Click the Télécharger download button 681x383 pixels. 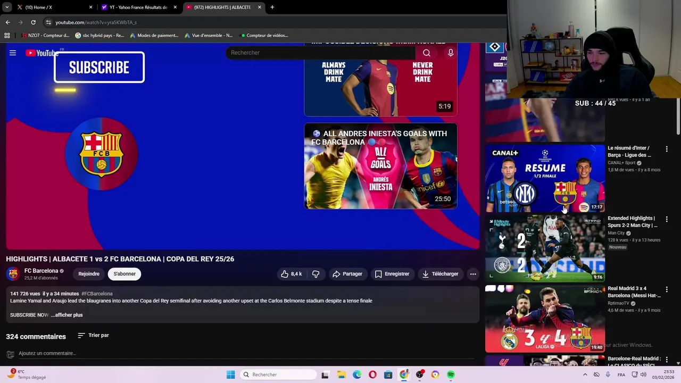tap(440, 274)
